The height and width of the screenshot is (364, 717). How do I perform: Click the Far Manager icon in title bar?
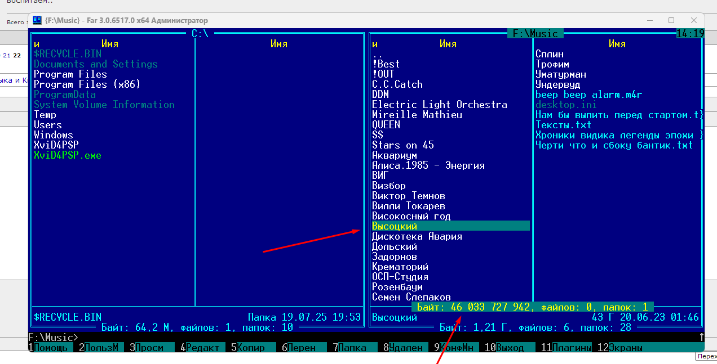[x=37, y=20]
